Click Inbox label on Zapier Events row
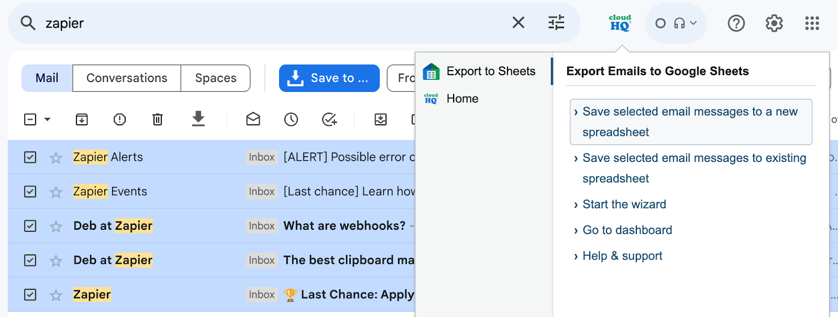 point(262,192)
